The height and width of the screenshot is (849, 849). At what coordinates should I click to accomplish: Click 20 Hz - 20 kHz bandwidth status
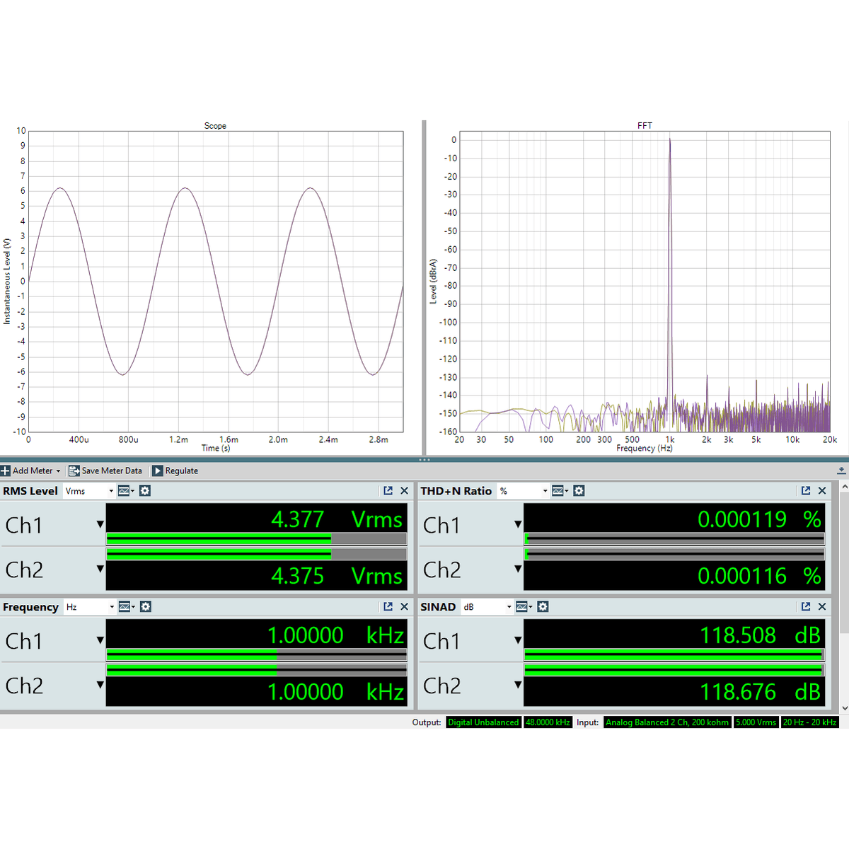pos(809,722)
